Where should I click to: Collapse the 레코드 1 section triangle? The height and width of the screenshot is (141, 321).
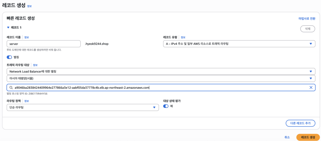tap(8, 28)
